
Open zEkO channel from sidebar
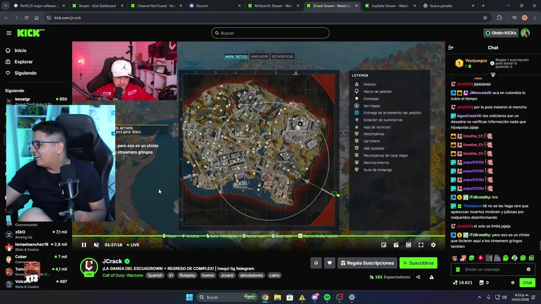[36, 234]
